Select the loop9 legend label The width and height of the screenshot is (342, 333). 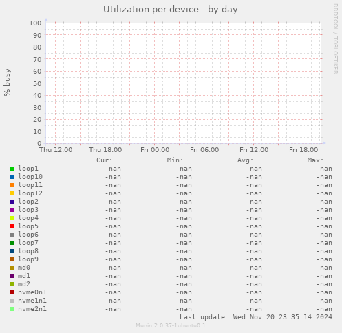[28, 259]
